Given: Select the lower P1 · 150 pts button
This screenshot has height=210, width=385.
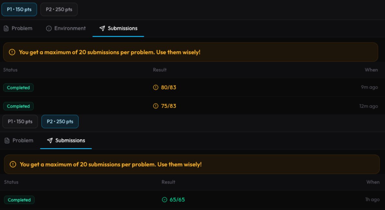Looking at the screenshot, I should pyautogui.click(x=20, y=121).
